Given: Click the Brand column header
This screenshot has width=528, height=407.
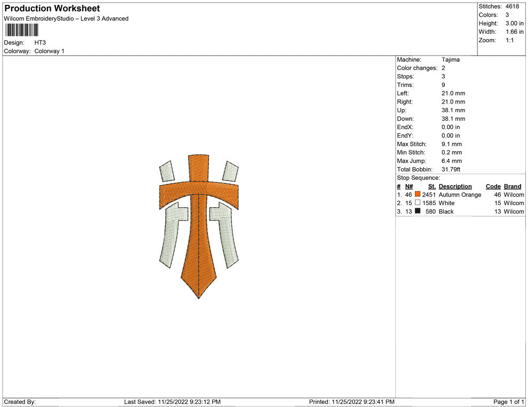Looking at the screenshot, I should tap(513, 186).
